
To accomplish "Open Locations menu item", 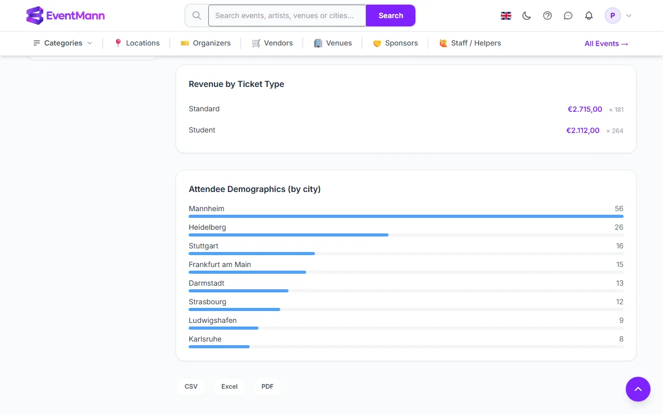I will pyautogui.click(x=137, y=43).
